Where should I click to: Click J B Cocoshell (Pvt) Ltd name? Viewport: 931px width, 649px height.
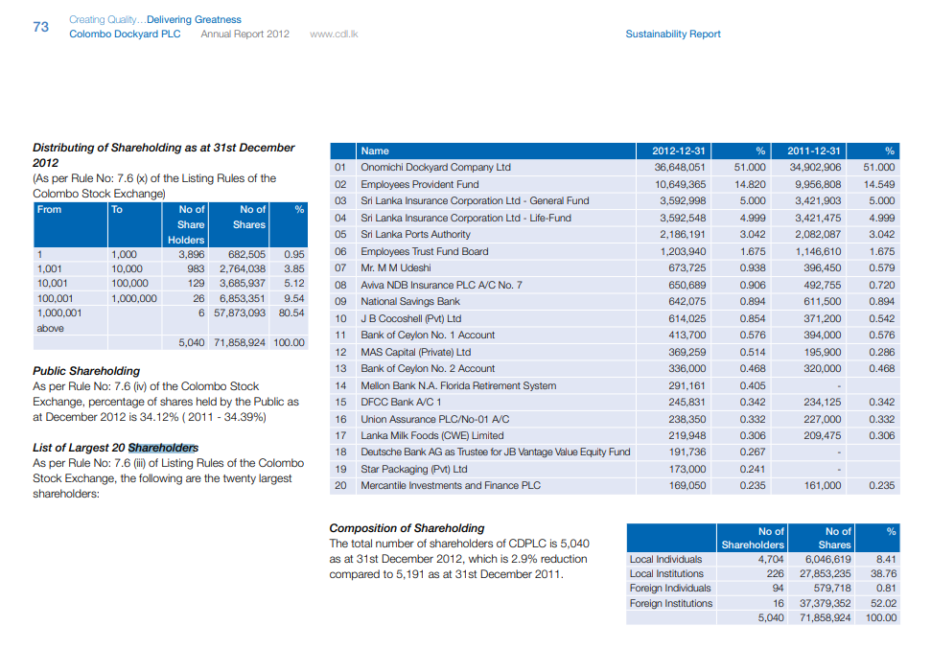pyautogui.click(x=411, y=319)
